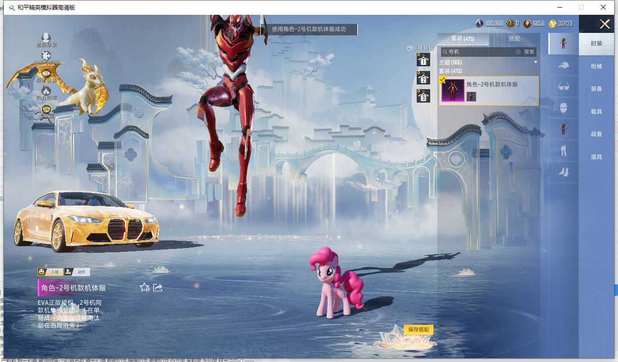Toggle the 动作 action option

coord(77,272)
